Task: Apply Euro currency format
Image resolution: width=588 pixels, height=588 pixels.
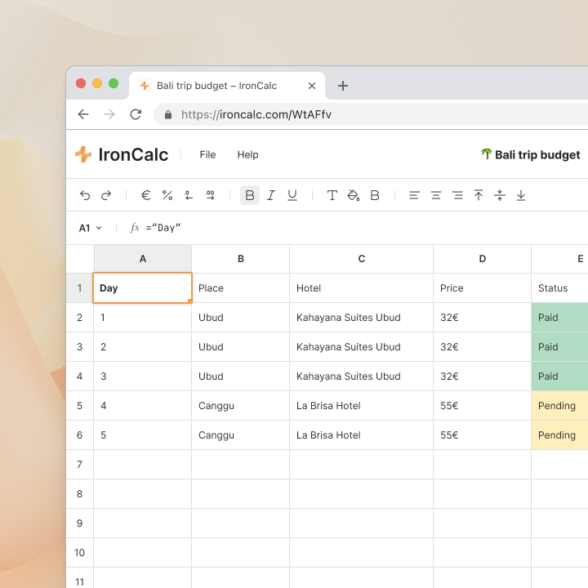Action: point(146,195)
